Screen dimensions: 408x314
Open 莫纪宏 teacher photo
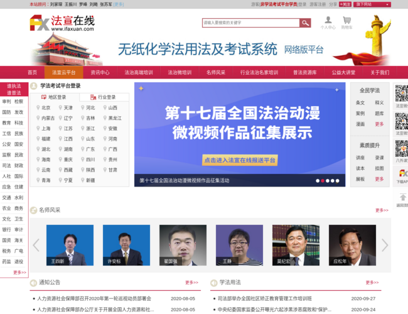(x=296, y=245)
